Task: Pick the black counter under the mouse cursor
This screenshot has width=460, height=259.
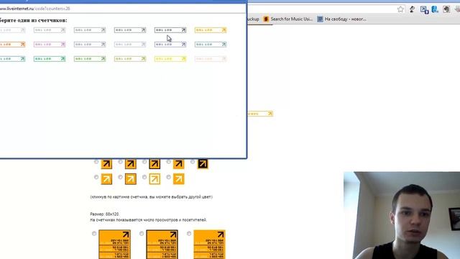Action: pyautogui.click(x=170, y=30)
